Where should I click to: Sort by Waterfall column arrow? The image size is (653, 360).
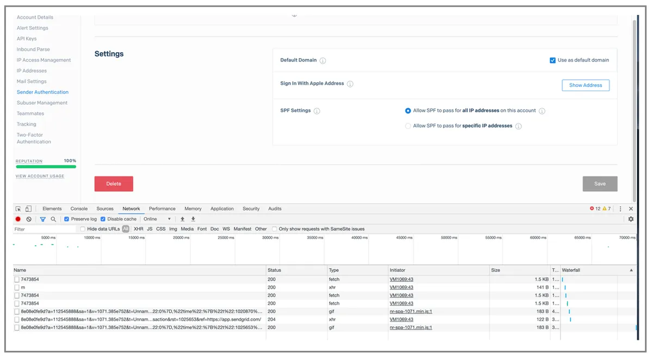[631, 270]
